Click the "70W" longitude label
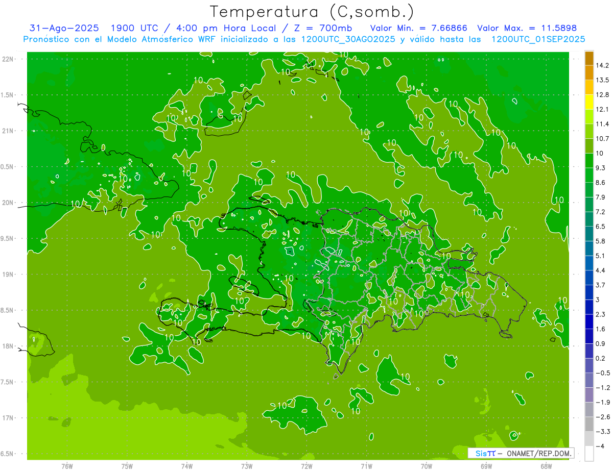 [427, 466]
